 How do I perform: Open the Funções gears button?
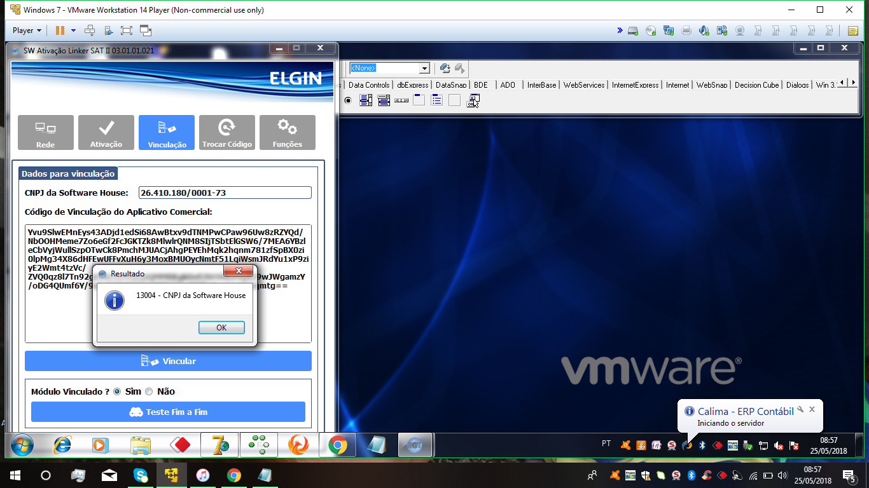[288, 132]
